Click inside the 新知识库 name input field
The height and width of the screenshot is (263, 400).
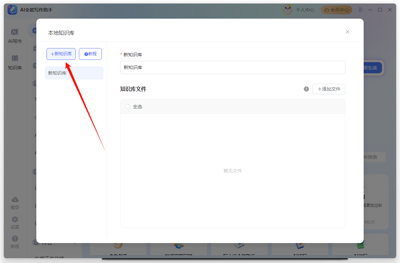pyautogui.click(x=232, y=67)
